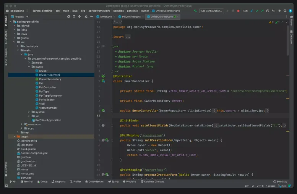The height and width of the screenshot is (194, 297).
Task: Click the samples breadcrumb
Action: 118,11
